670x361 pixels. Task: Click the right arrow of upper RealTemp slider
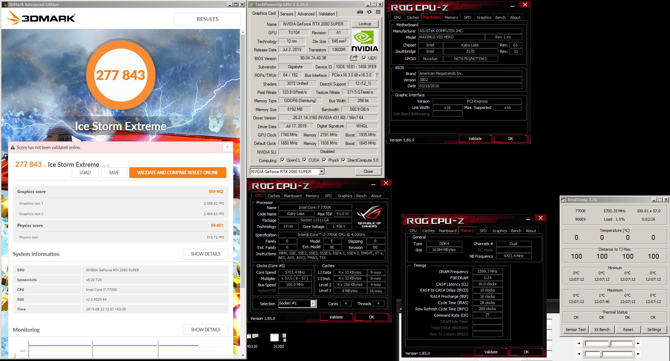[x=638, y=344]
